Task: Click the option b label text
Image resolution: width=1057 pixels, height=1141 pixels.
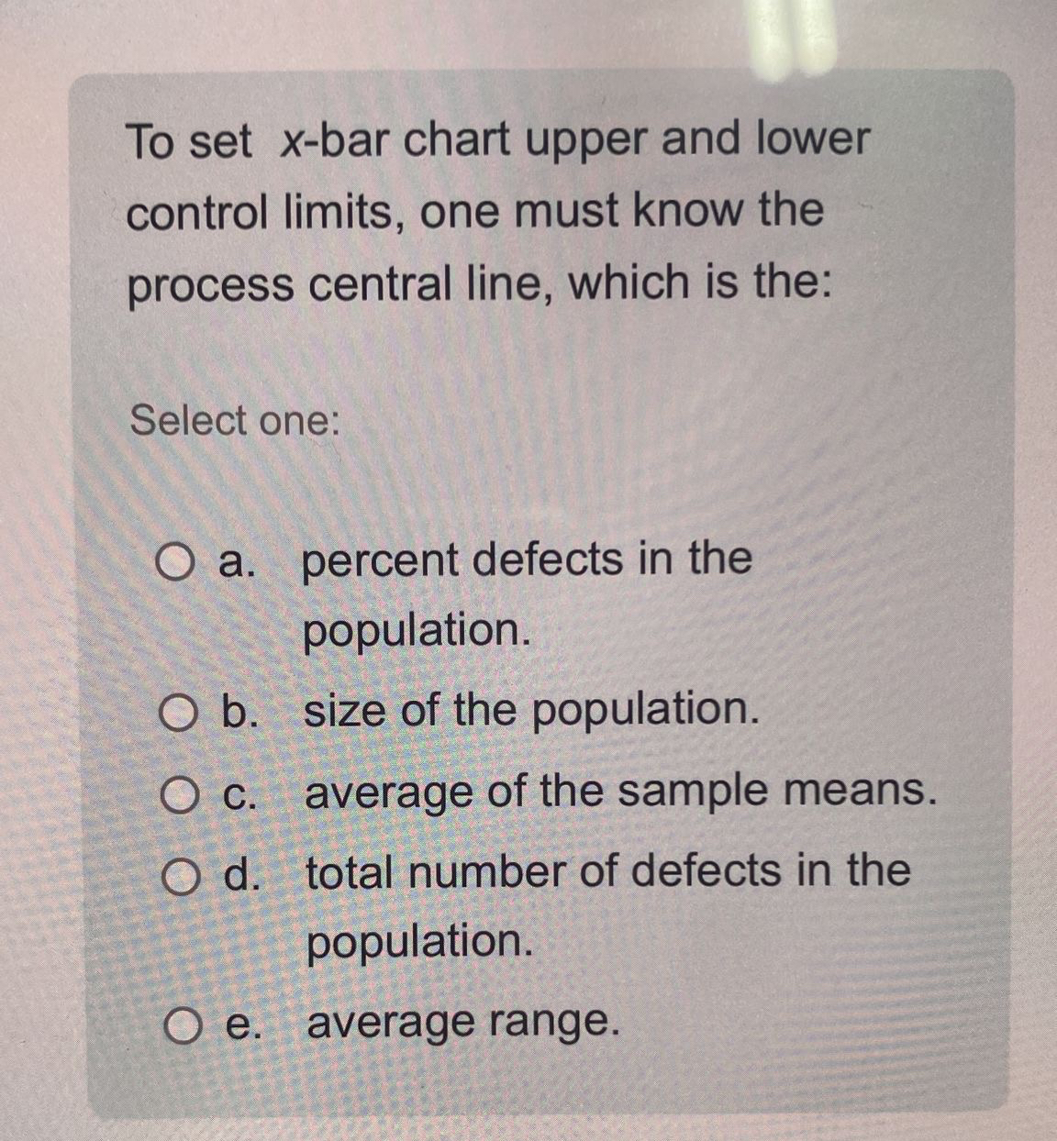Action: pyautogui.click(x=241, y=711)
